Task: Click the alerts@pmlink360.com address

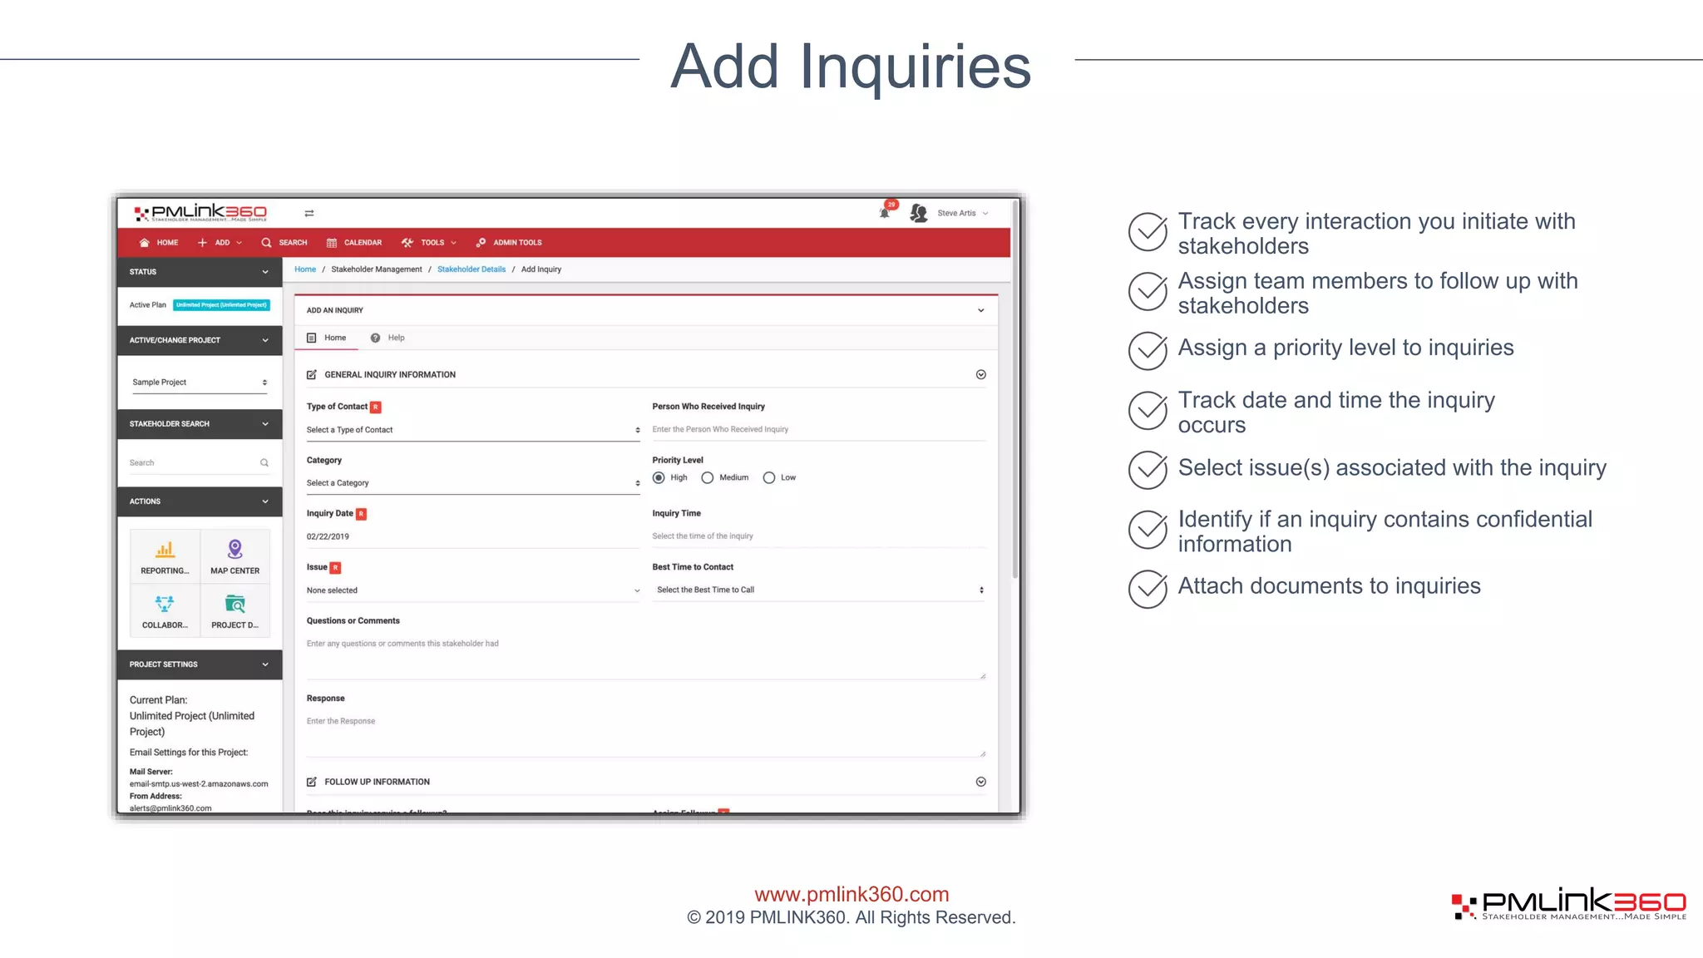Action: click(170, 808)
